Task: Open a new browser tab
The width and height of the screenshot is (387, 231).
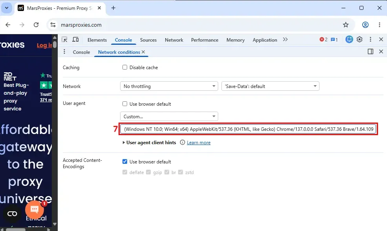Action: 113,8
